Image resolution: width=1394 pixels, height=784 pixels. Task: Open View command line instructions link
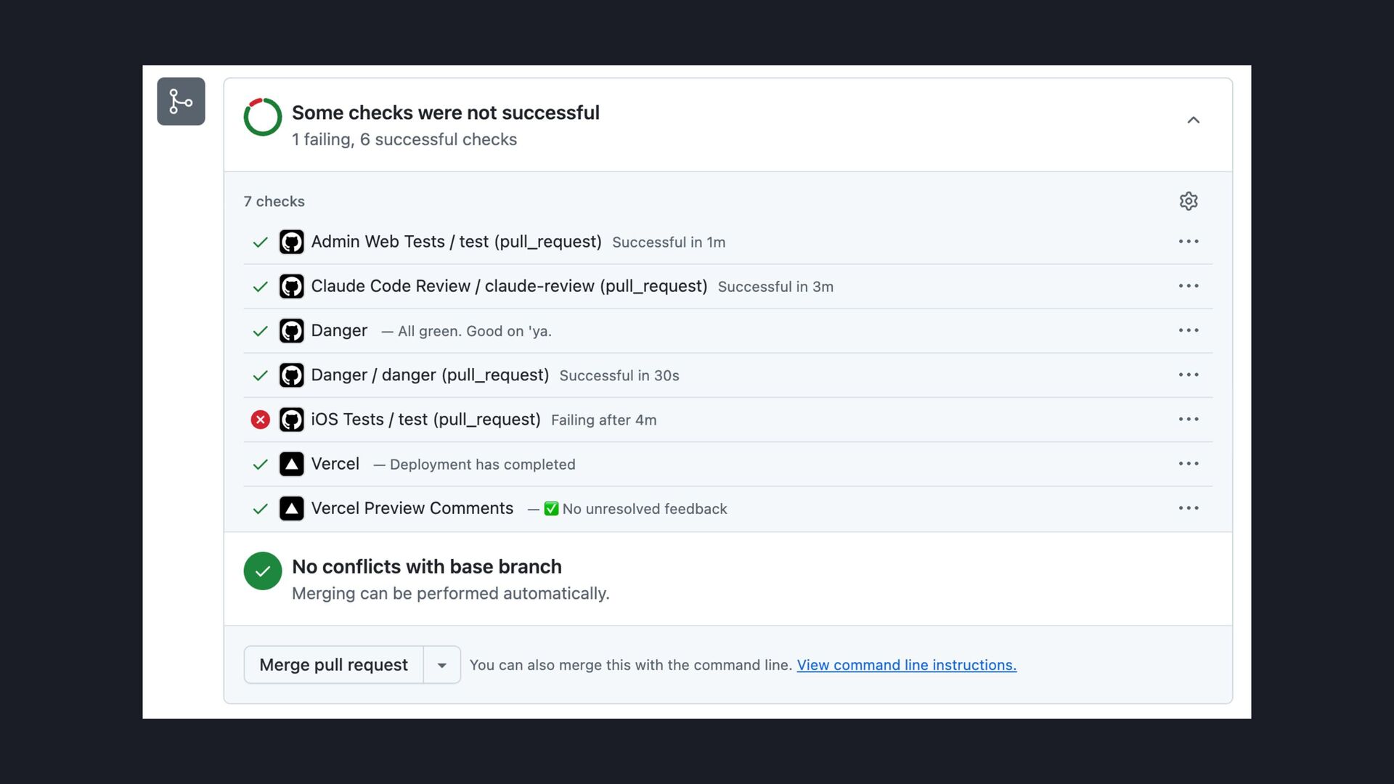tap(906, 665)
